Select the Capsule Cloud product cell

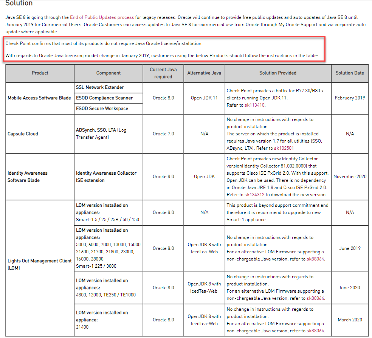click(23, 134)
